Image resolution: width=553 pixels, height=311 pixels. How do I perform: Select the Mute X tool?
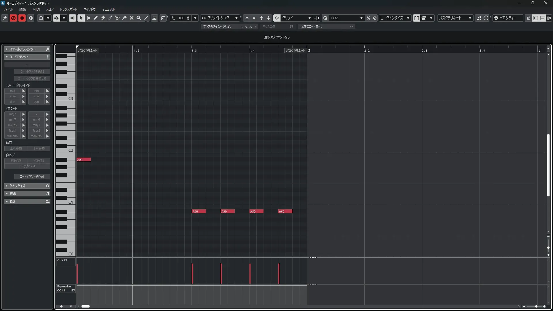coord(132,18)
